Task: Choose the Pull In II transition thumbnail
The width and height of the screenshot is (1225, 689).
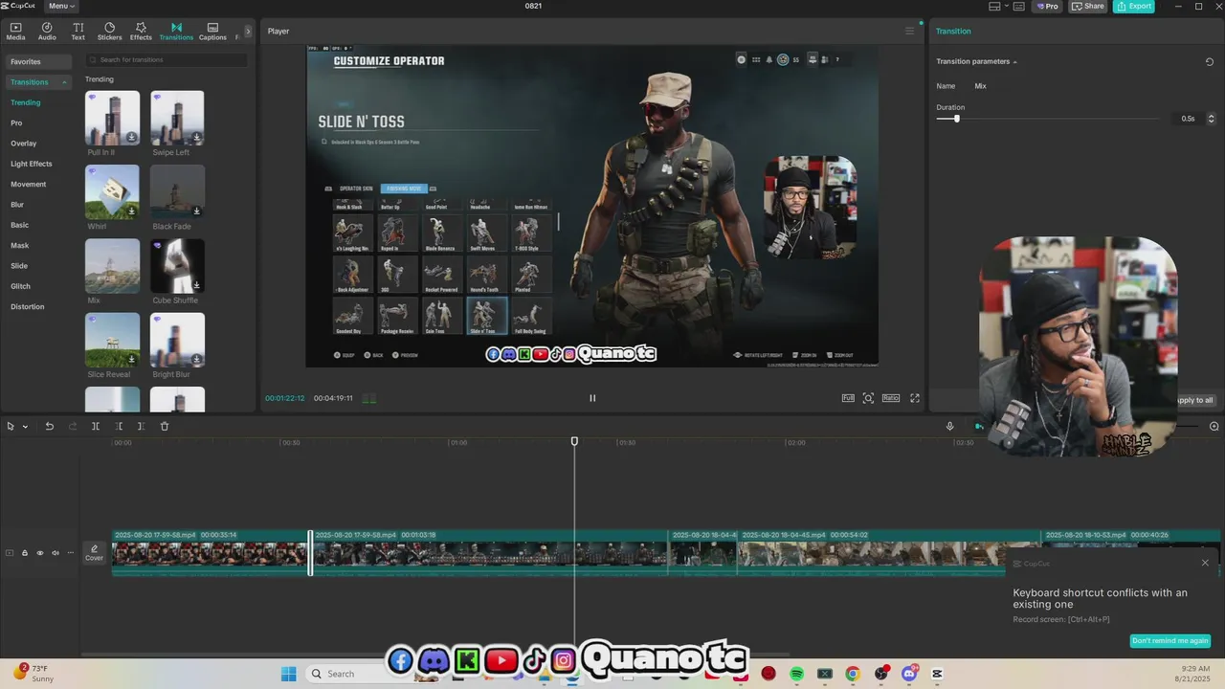Action: 112,118
